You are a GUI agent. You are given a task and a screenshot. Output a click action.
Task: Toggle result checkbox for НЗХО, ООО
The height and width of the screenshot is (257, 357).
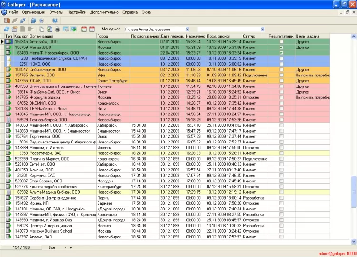281,64
